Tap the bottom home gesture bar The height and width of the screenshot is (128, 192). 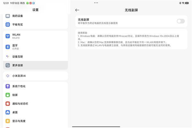[96, 126]
